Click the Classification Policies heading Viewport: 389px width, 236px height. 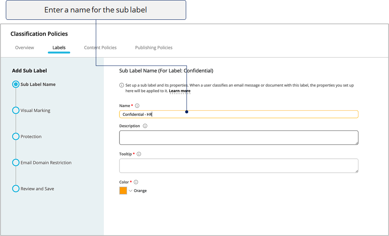pyautogui.click(x=39, y=34)
